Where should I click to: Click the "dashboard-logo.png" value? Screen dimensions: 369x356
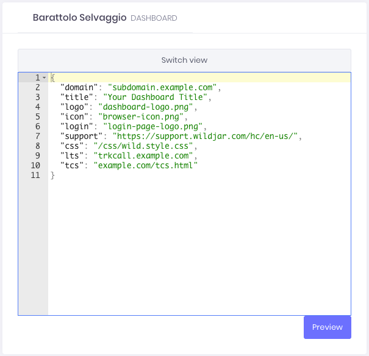point(146,107)
